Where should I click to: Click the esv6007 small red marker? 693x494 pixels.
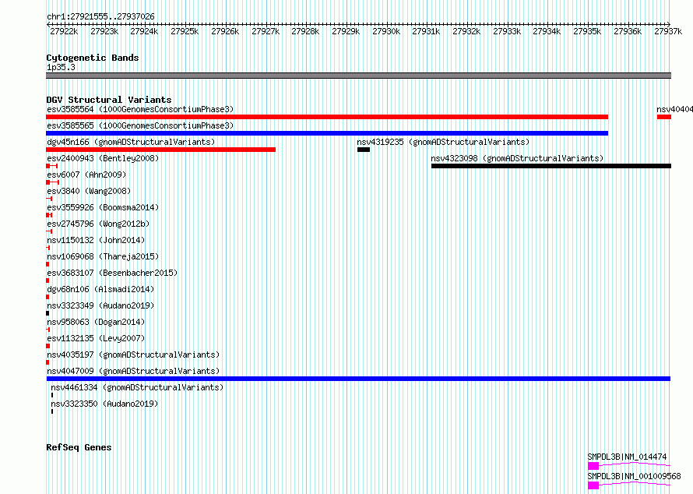[x=53, y=182]
